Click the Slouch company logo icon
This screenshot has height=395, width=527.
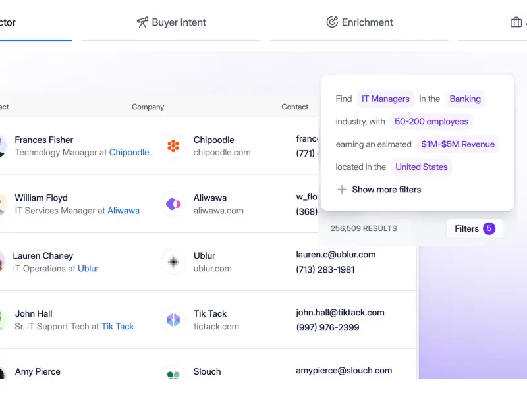(x=173, y=376)
